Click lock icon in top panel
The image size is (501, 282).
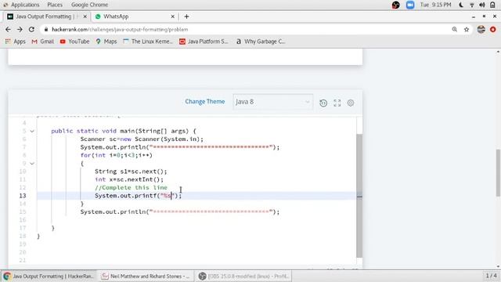492,5
